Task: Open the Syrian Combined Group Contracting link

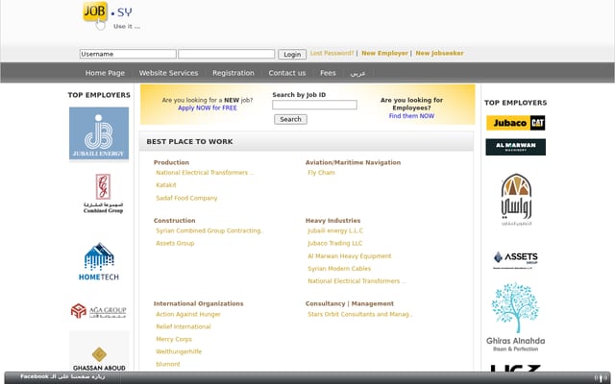Action: 209,230
